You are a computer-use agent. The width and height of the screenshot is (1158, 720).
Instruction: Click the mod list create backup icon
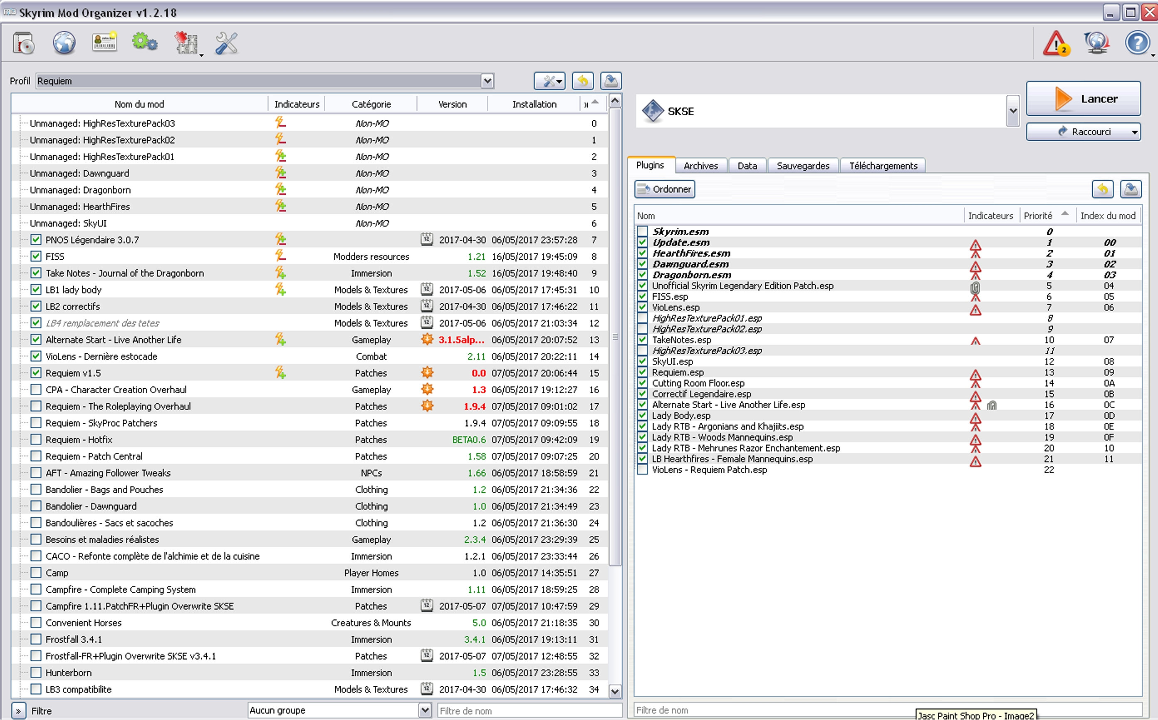coord(611,81)
